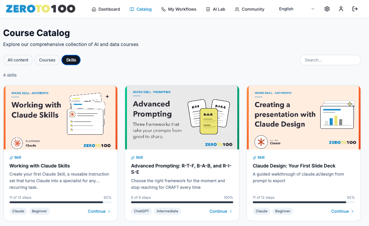
Task: Click the AI Lab beaker icon
Action: click(208, 9)
